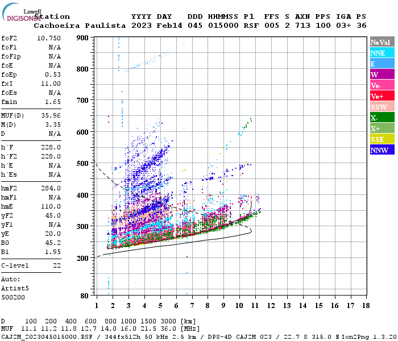Click the yF2 value 45.0
Viewport: 398px width, 341px height.
point(53,215)
